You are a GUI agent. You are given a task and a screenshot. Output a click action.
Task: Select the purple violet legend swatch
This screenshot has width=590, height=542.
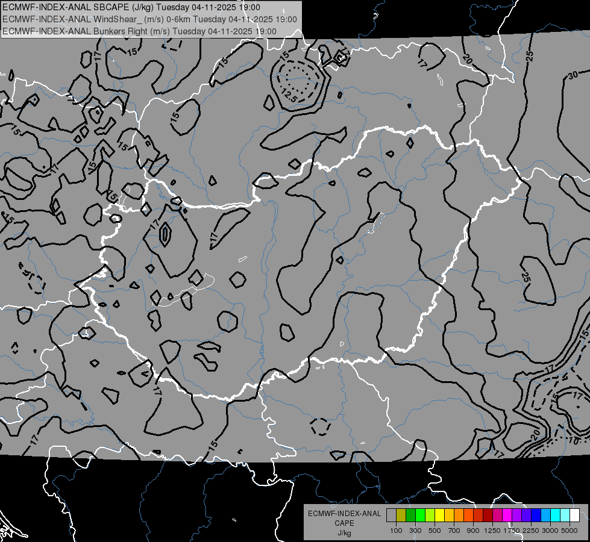[x=516, y=516]
